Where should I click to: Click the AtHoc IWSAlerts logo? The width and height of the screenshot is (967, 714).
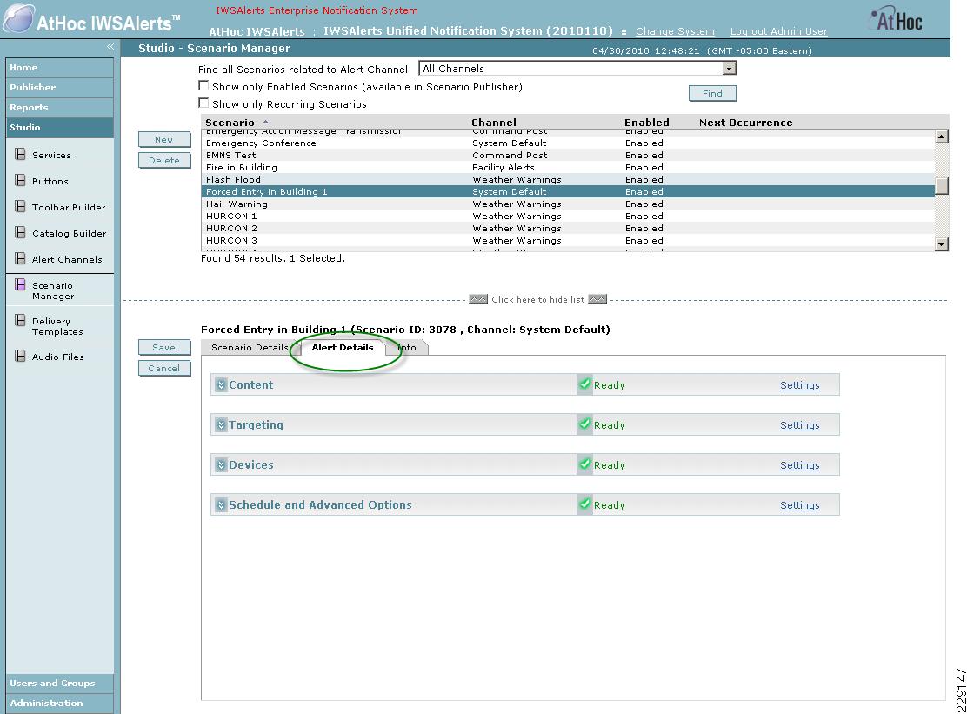[92, 18]
